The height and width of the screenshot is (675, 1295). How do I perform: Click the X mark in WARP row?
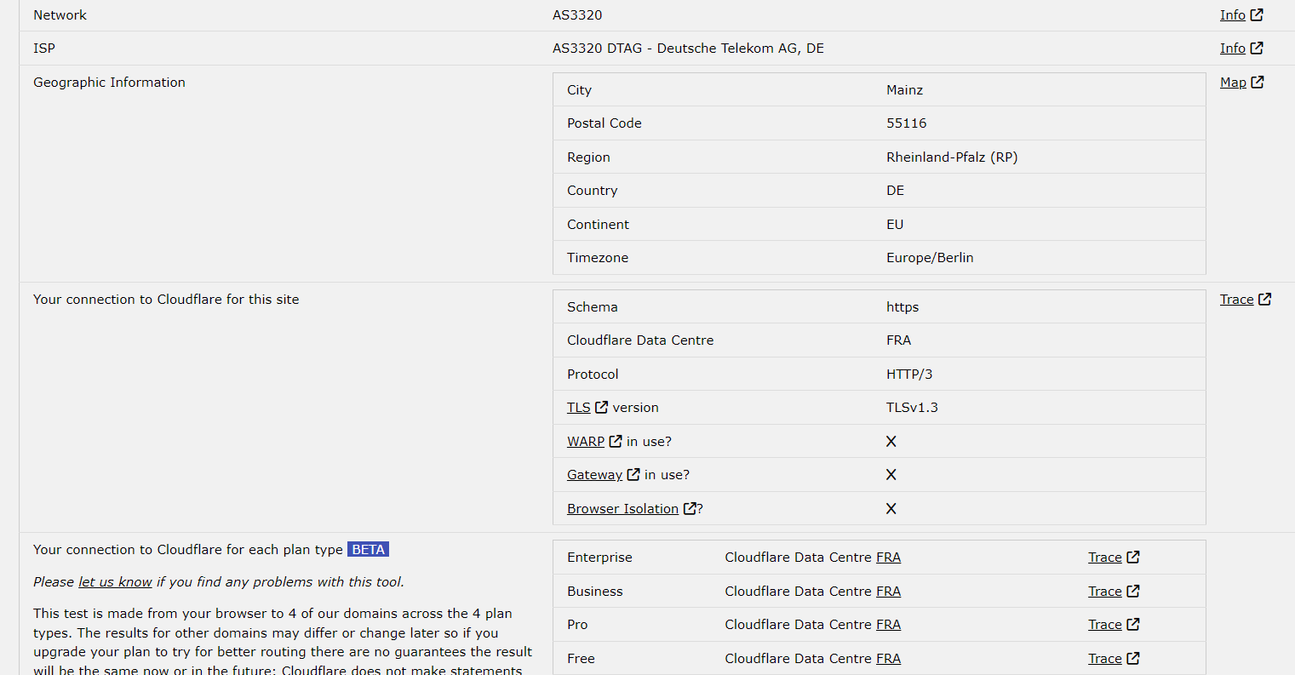tap(891, 441)
